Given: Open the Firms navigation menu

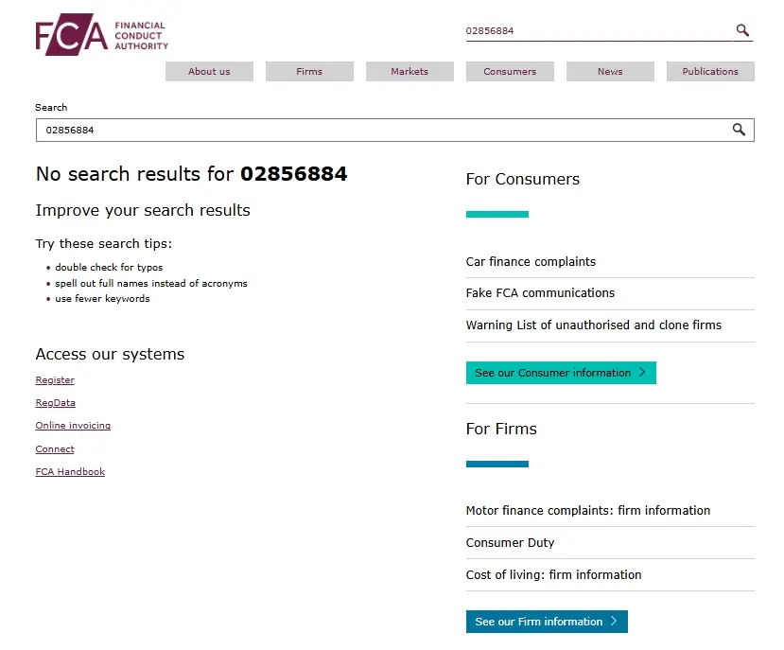Looking at the screenshot, I should (x=309, y=72).
